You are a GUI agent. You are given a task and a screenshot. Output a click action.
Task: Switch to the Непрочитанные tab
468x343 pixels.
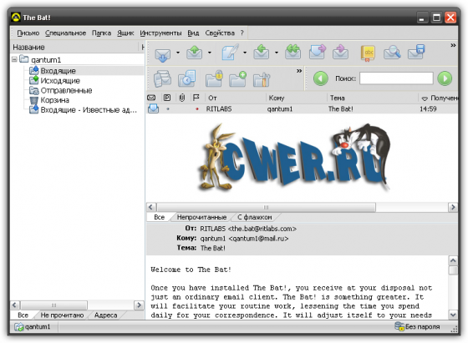(x=201, y=217)
